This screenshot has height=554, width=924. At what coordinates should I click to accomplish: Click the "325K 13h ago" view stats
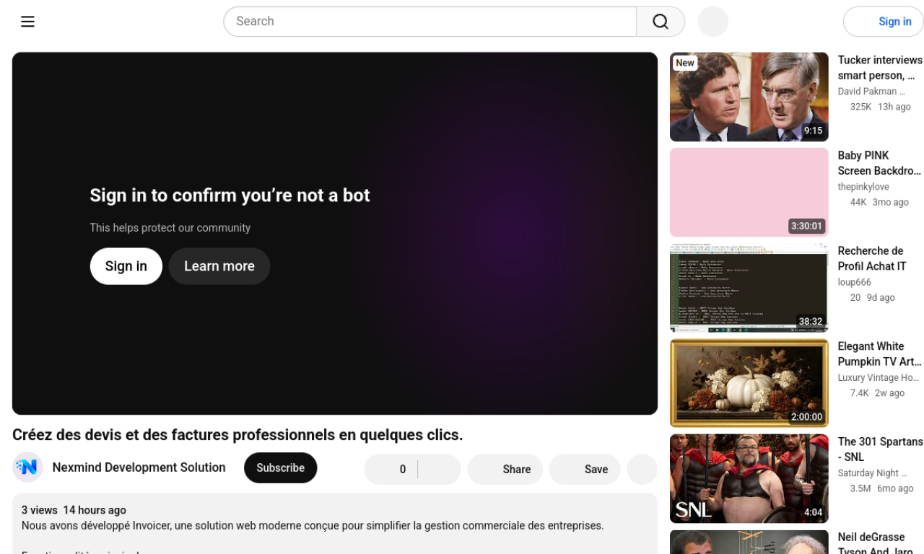[x=880, y=107]
